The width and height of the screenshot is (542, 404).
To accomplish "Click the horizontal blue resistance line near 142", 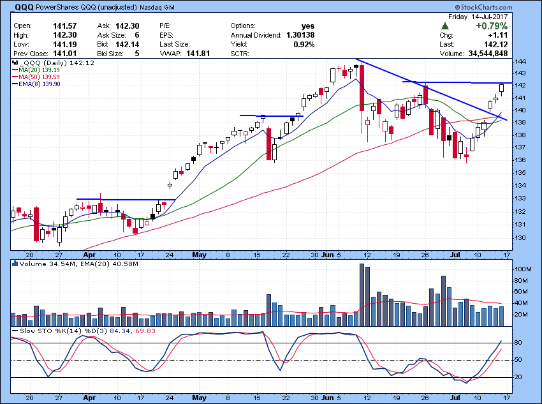I will (x=457, y=82).
